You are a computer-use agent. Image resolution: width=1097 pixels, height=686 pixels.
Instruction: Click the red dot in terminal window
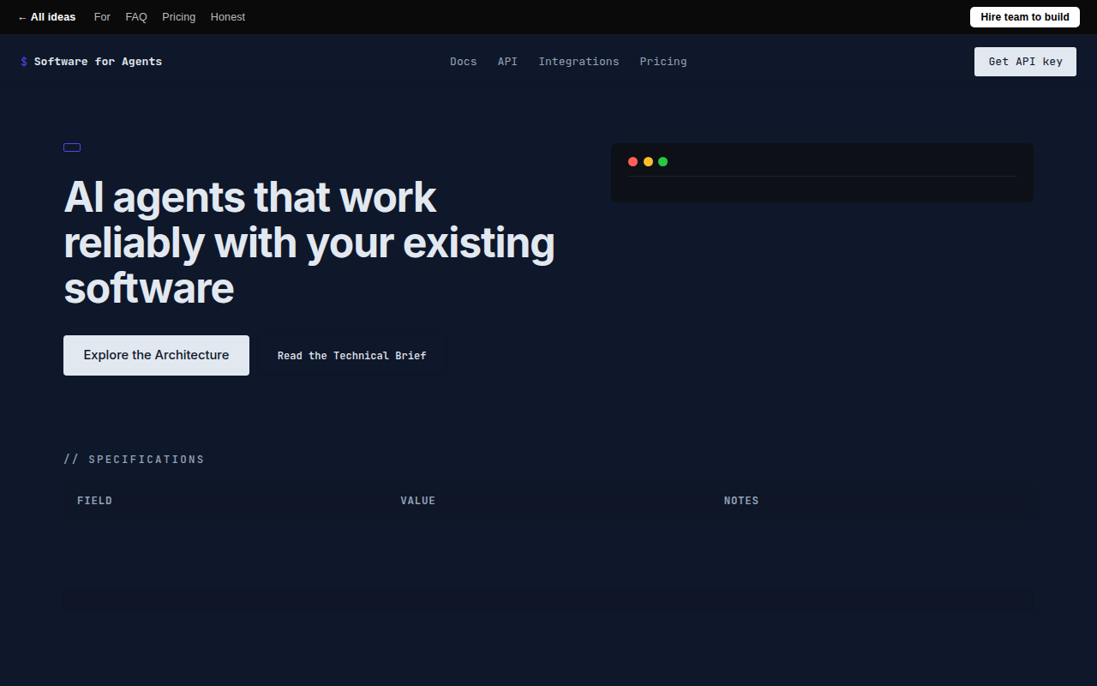632,162
